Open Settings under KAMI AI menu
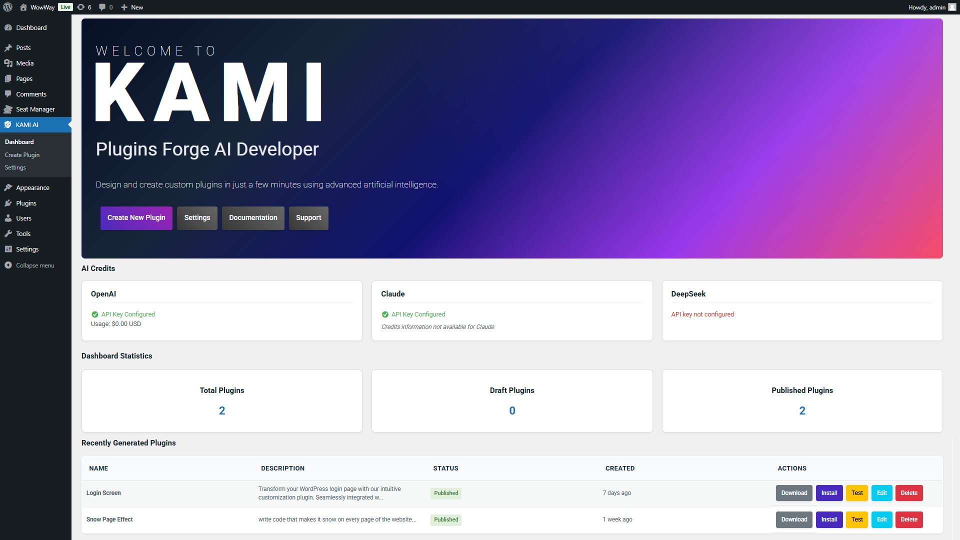 [x=15, y=167]
